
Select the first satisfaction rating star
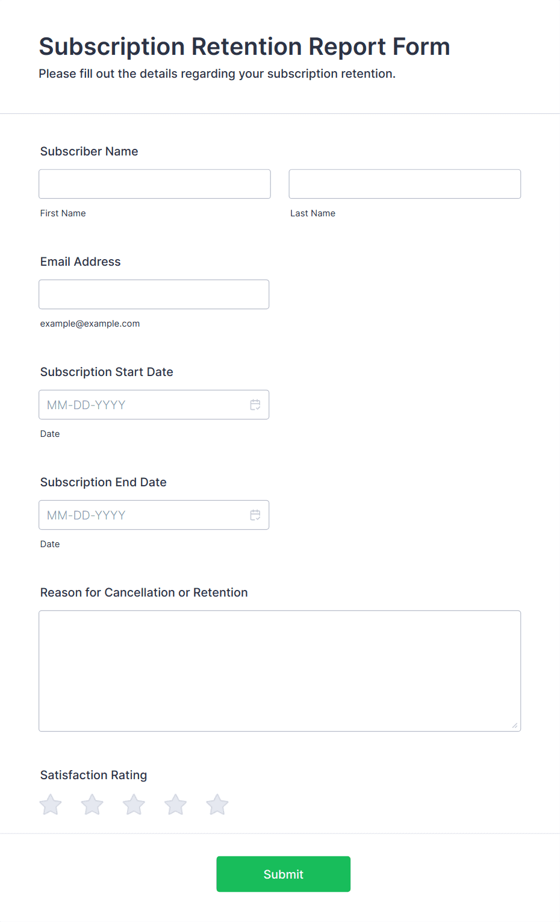51,804
